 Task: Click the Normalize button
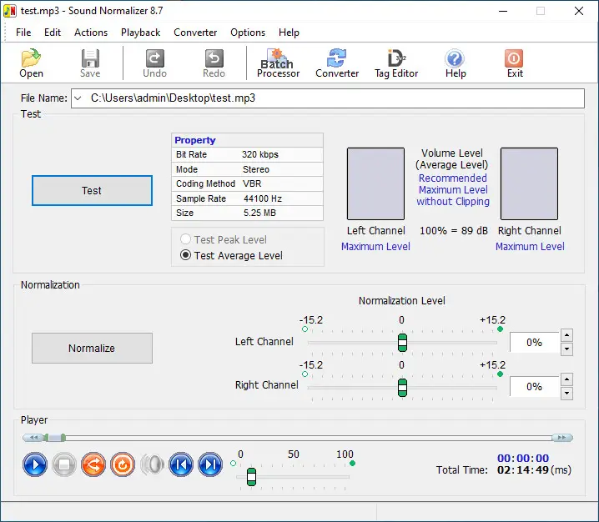tap(92, 348)
